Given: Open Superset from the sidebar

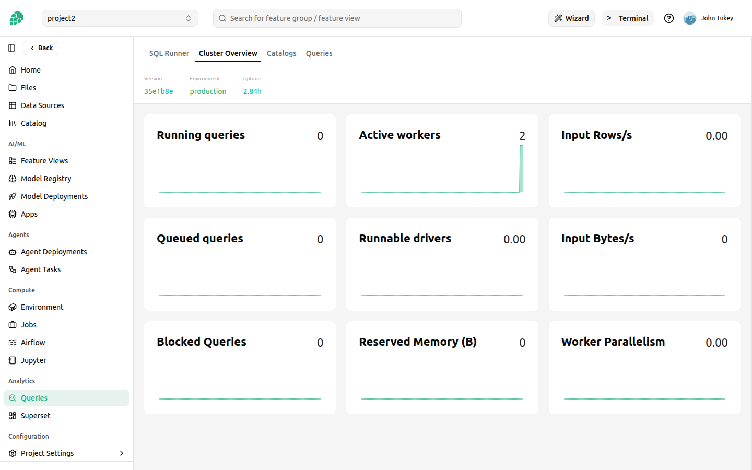Looking at the screenshot, I should (66, 416).
